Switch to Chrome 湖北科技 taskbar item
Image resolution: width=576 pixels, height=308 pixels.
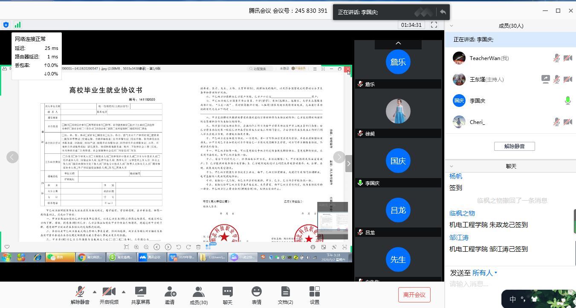[x=91, y=257]
